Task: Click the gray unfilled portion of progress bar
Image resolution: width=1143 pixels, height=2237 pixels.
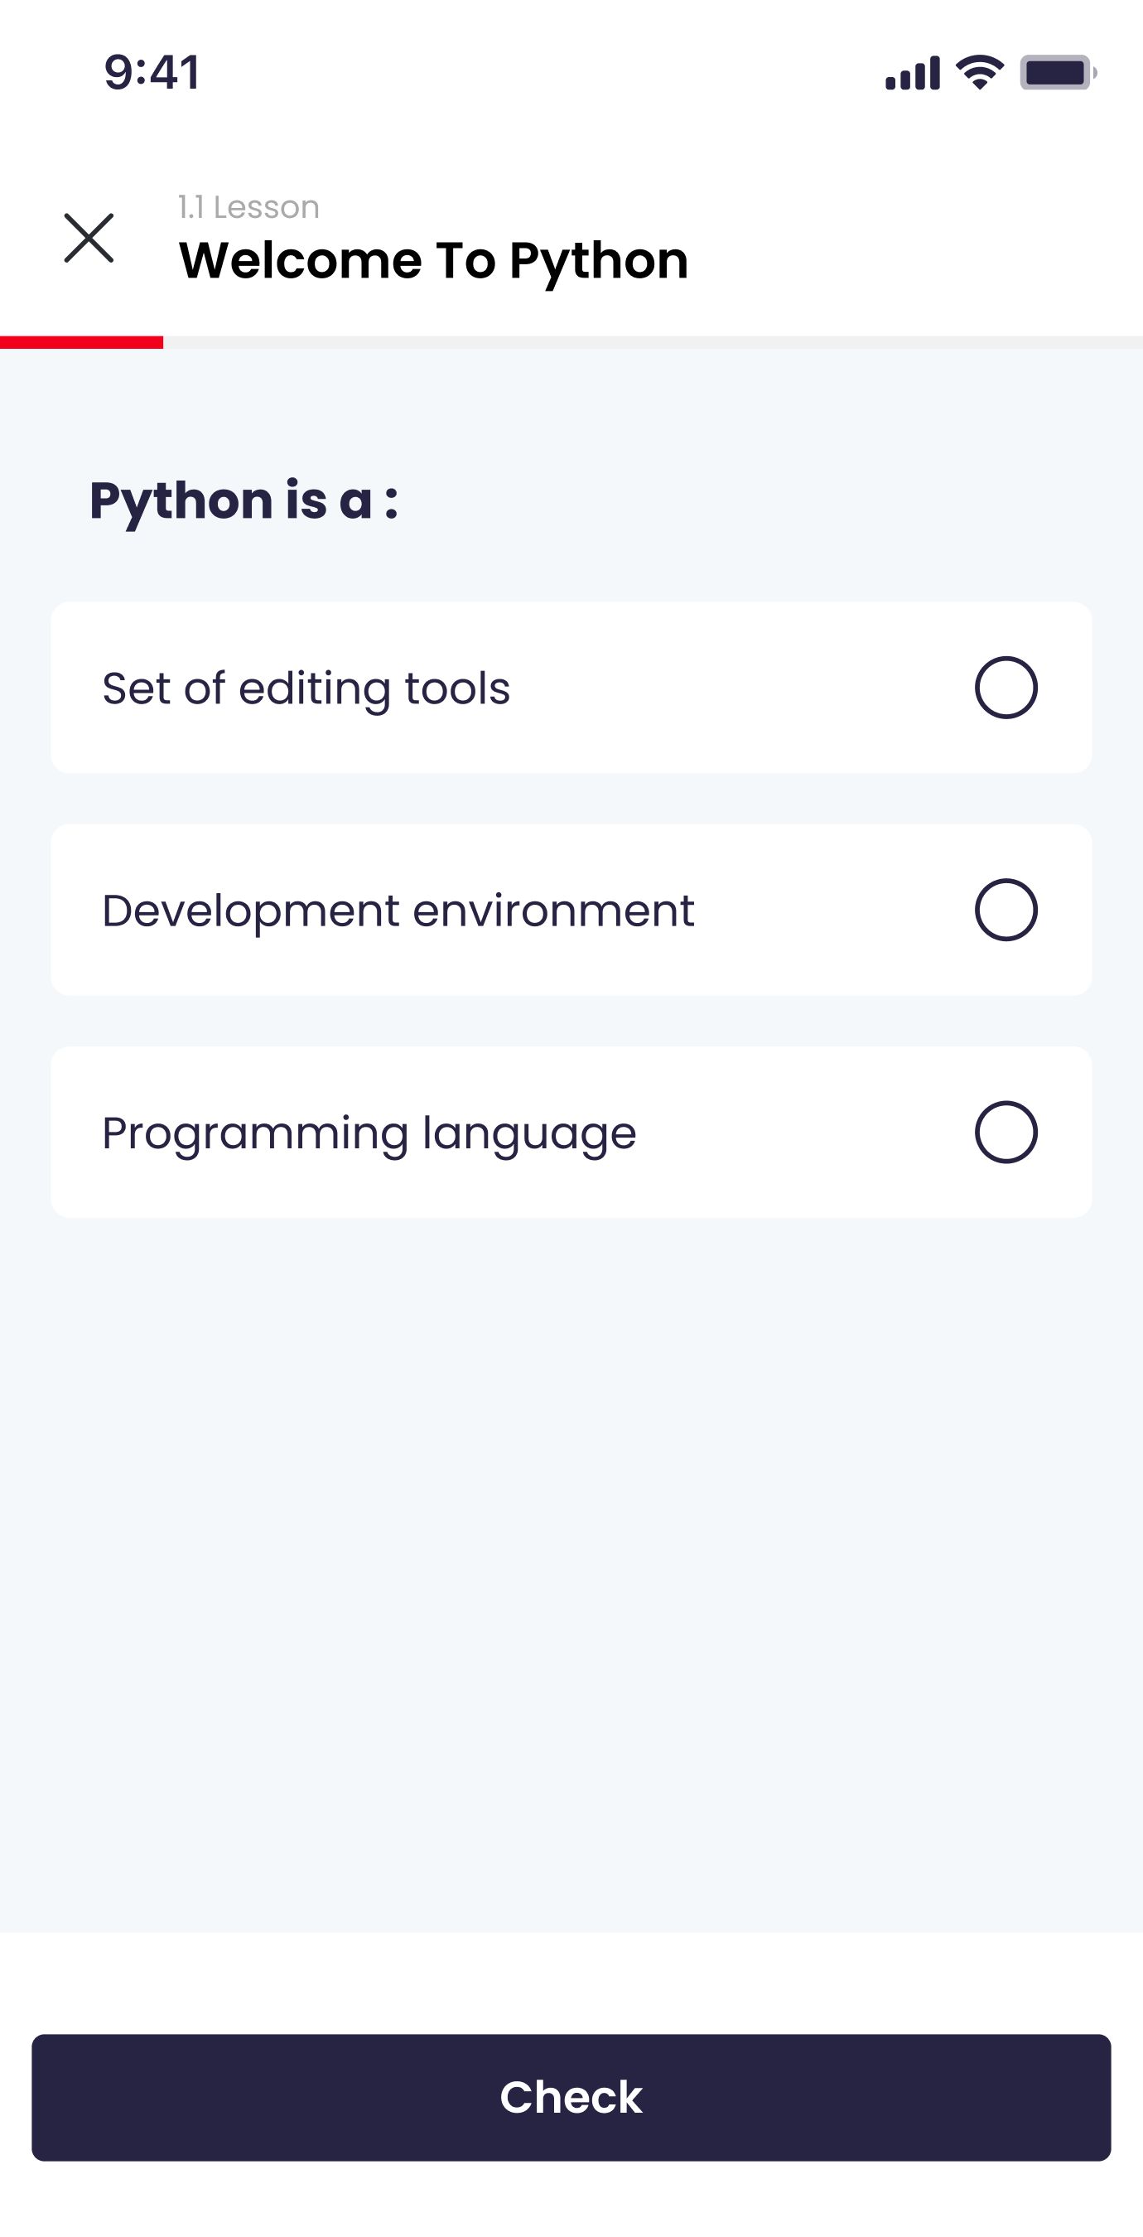Action: pos(651,342)
